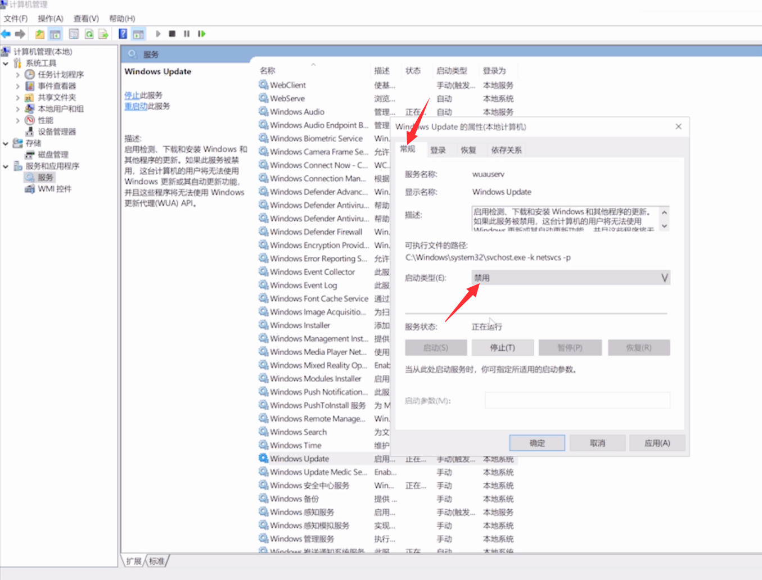Open the 帮助(H) menu
The width and height of the screenshot is (762, 580).
coord(122,19)
